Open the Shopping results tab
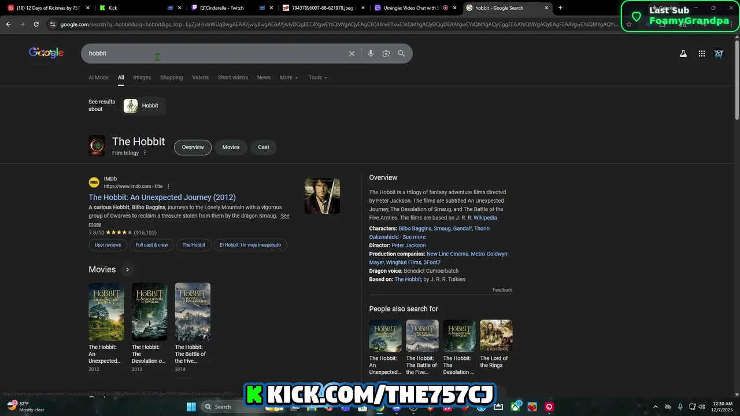740x416 pixels. tap(171, 77)
